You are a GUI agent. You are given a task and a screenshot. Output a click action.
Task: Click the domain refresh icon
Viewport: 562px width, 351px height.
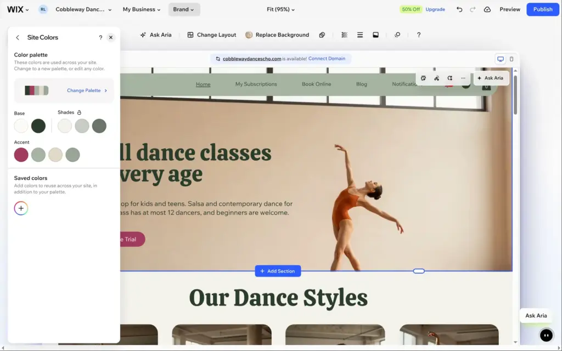[218, 59]
